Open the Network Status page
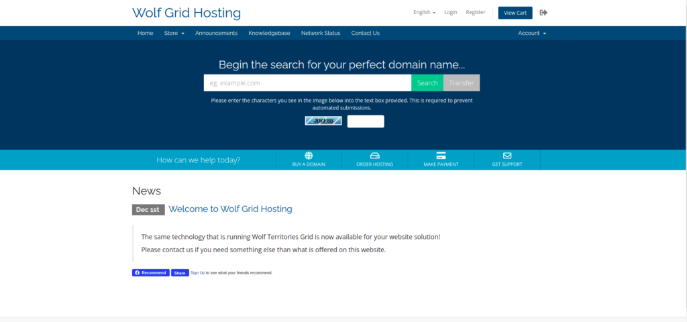 point(320,33)
